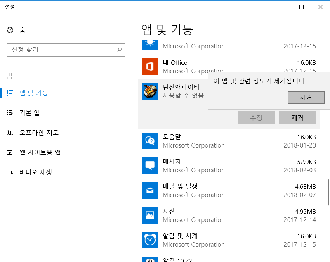Image resolution: width=330 pixels, height=262 pixels.
Task: Click the 홈 gear icon
Action: tap(10, 30)
